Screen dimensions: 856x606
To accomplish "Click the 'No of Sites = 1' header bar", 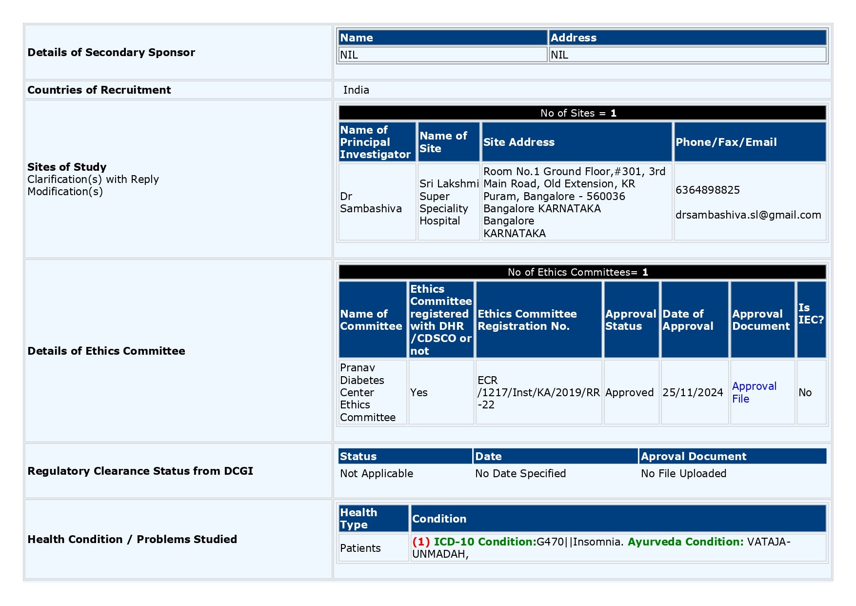I will point(583,113).
